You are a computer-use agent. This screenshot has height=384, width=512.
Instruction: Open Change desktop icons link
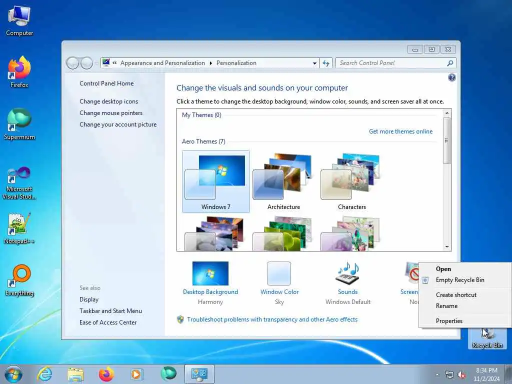(108, 101)
